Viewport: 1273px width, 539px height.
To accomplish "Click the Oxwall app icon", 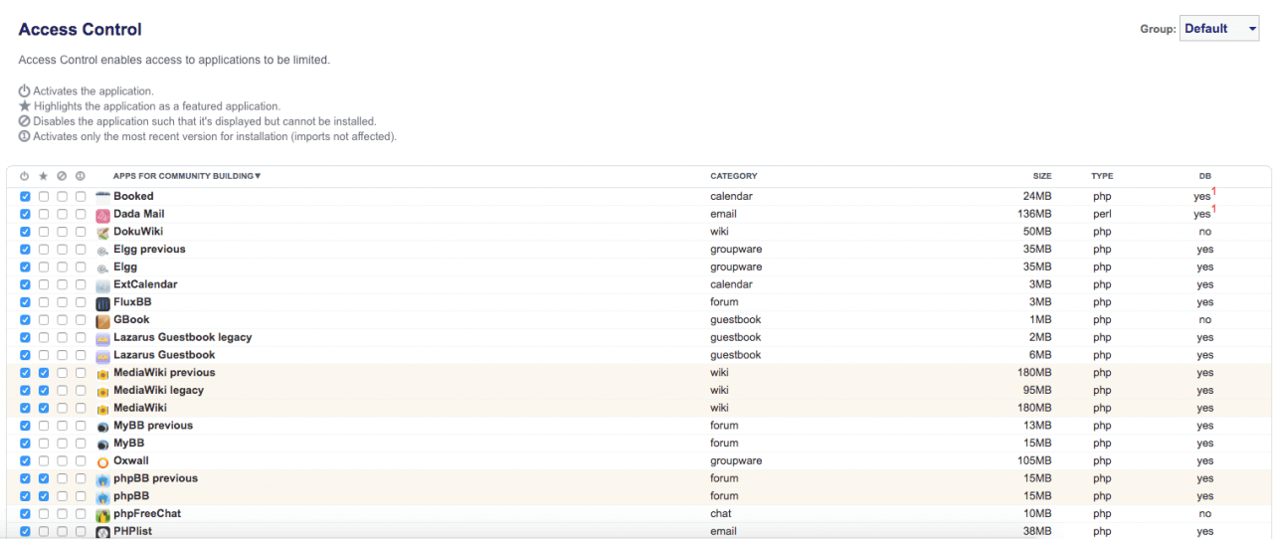I will click(102, 461).
